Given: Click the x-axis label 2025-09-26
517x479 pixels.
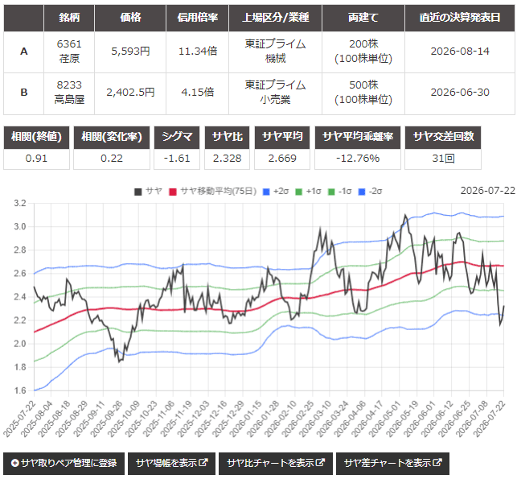Looking at the screenshot, I should click(x=108, y=419).
